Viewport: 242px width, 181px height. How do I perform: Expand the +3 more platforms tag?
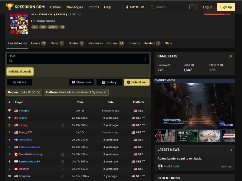point(62,27)
